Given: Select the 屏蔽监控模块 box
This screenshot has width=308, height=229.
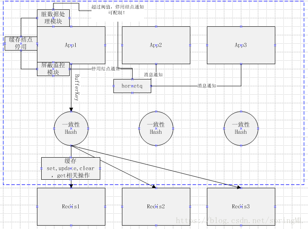Looking at the screenshot, I should [53, 69].
